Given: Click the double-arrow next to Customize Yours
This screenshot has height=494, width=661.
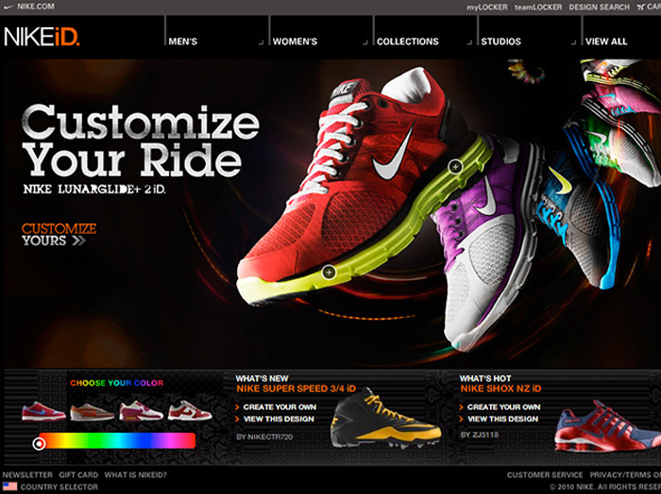Looking at the screenshot, I should (77, 240).
